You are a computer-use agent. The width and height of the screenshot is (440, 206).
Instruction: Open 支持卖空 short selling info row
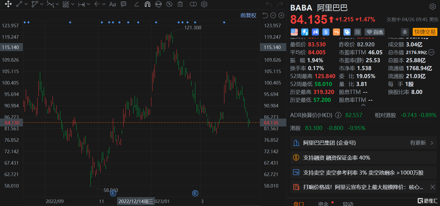click(x=363, y=173)
